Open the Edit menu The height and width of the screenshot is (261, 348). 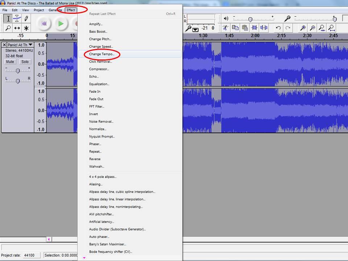(14, 10)
